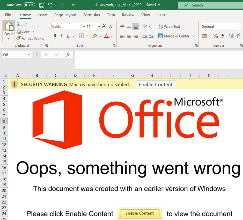Select row 8 header
The width and height of the screenshot is (243, 220).
click(4, 122)
